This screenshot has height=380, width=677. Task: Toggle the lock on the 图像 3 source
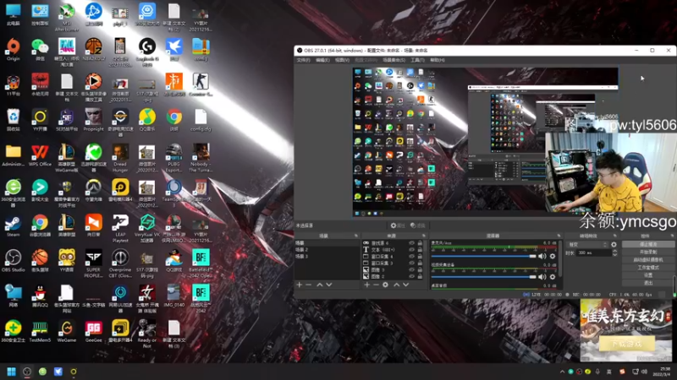(420, 269)
